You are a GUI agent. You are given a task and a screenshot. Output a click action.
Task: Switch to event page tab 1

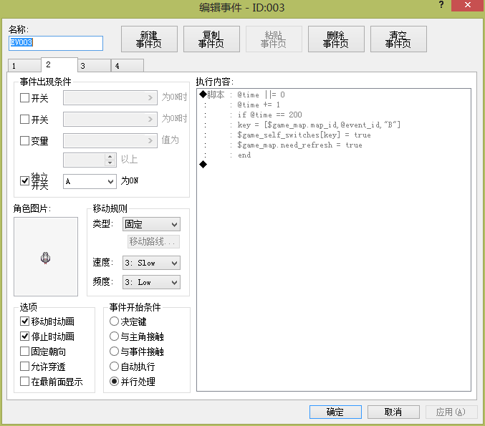[x=24, y=66]
